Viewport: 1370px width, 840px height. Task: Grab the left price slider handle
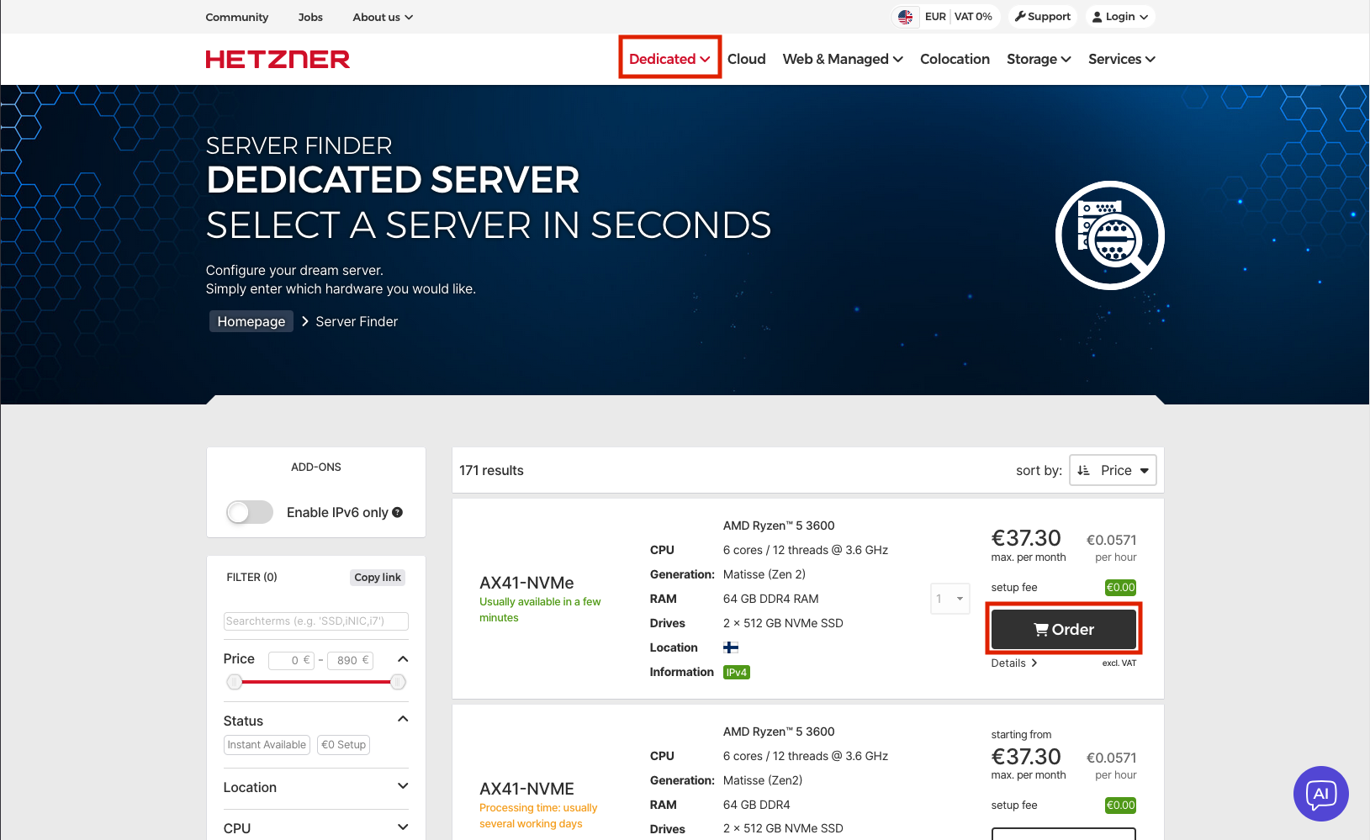tap(235, 682)
